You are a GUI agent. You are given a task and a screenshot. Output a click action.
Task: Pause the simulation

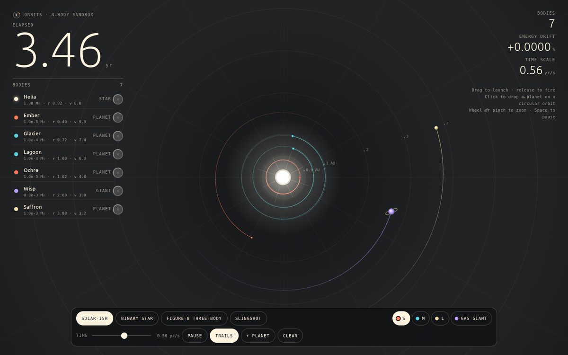point(195,336)
